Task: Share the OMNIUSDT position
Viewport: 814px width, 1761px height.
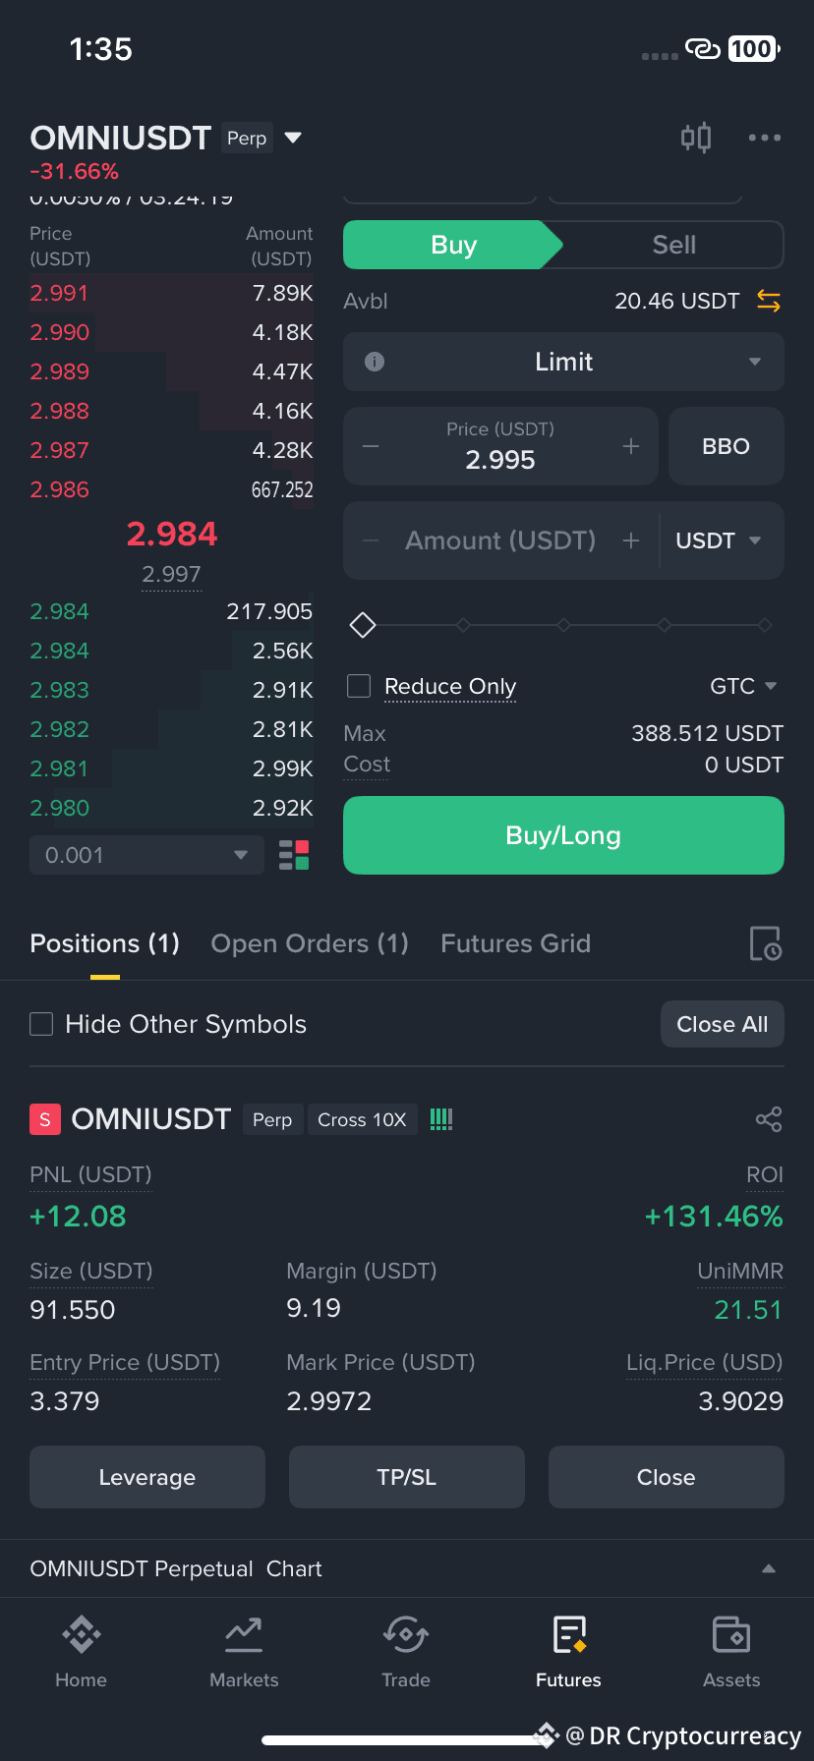Action: (x=769, y=1119)
